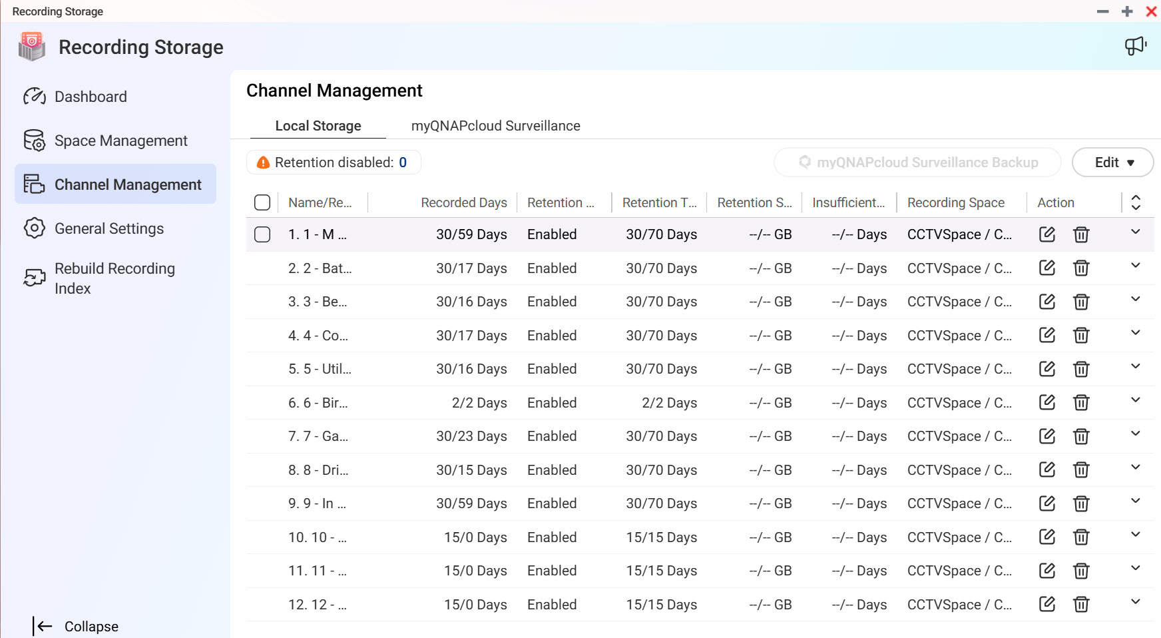This screenshot has height=638, width=1161.
Task: Open the announcements megaphone icon
Action: (1135, 46)
